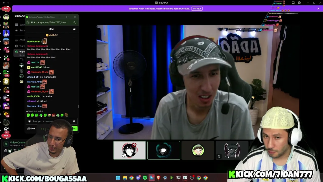Click the 'Mode lent activé' notice
Viewport: 323px width, 182px height.
35,111
